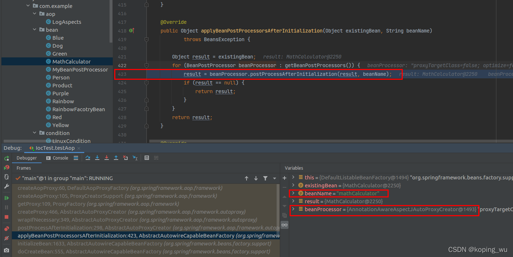Image resolution: width=513 pixels, height=257 pixels.
Task: Toggle Show Watches glasses icon
Action: click(285, 225)
